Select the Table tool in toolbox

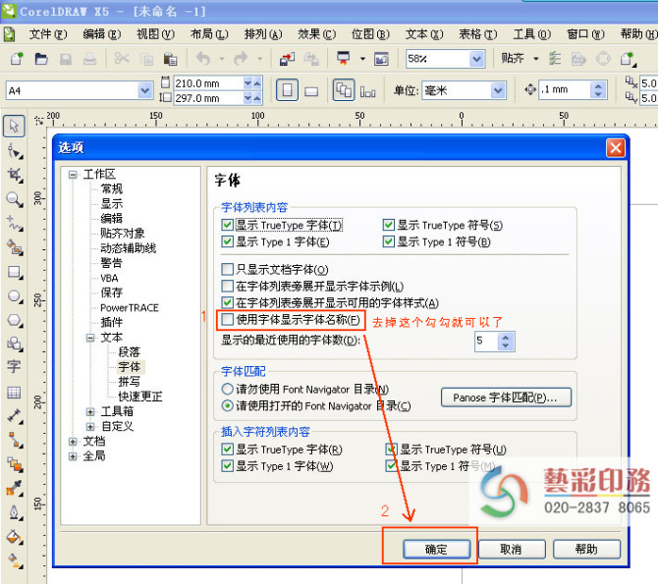click(14, 392)
